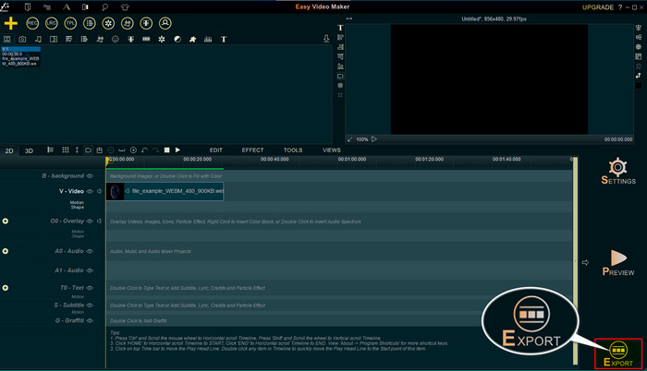Click the rectangle shape tool beside preview

[x=340, y=77]
